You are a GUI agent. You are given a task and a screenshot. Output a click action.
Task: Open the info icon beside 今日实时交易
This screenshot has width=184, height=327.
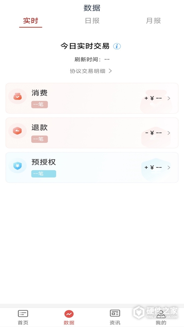coord(117,46)
